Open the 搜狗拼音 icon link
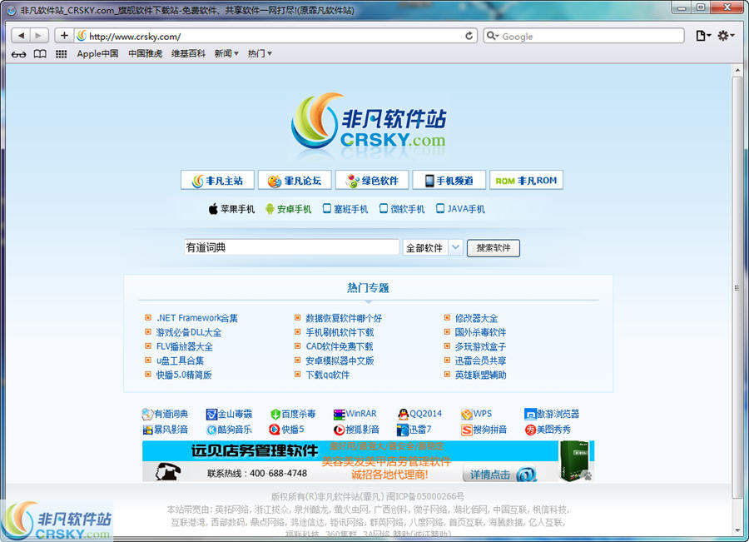749x542 pixels. [x=484, y=430]
